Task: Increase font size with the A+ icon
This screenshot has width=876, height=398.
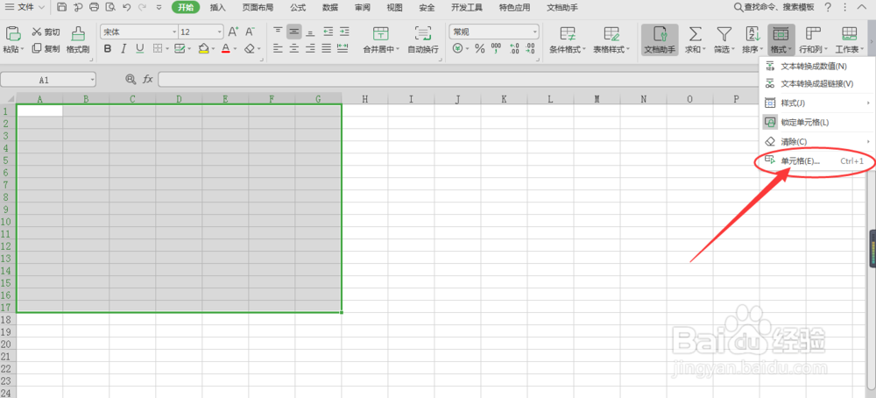Action: point(234,32)
